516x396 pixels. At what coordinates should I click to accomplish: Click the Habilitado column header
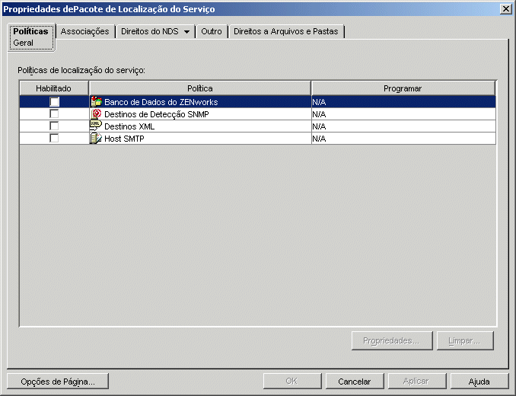pos(53,88)
